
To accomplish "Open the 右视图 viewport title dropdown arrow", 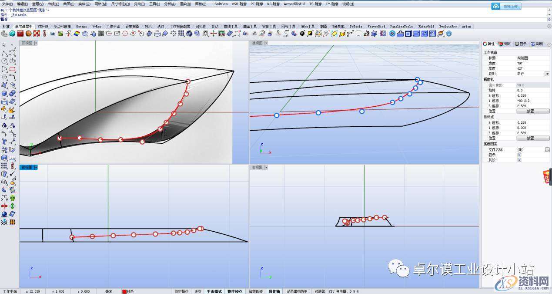I will (266, 167).
